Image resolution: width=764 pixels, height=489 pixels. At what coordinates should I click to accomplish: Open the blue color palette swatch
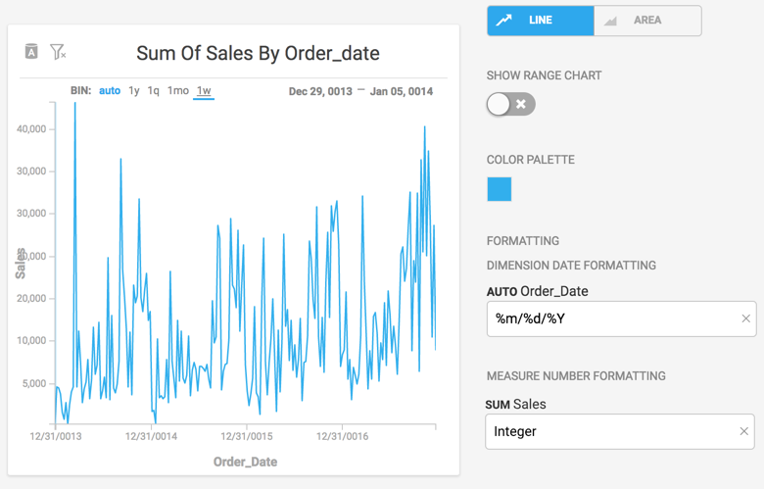click(x=500, y=189)
